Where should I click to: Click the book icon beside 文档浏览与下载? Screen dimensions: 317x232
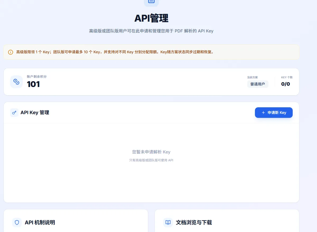coord(168,223)
